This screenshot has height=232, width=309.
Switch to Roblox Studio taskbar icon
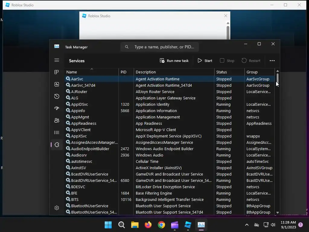tap(188, 225)
